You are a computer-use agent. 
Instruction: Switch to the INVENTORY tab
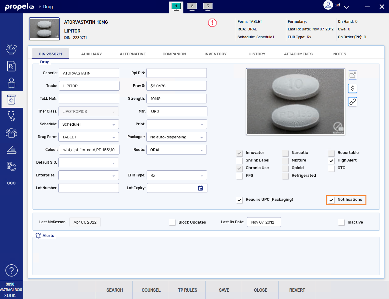(216, 54)
